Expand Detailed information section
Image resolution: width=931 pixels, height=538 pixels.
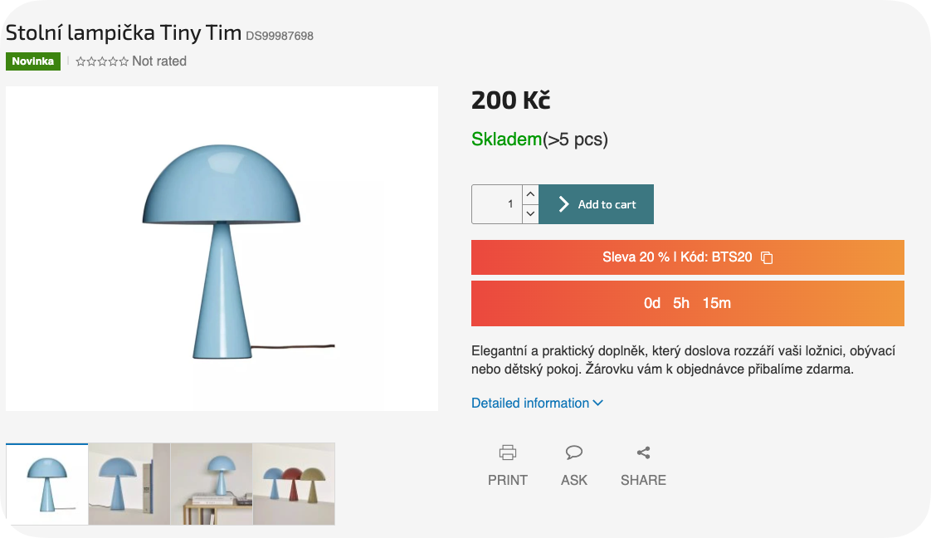tap(530, 403)
